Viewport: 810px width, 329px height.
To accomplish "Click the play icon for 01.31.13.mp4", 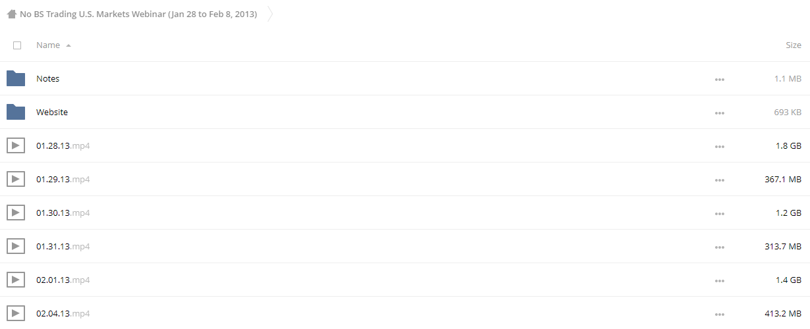I will [16, 246].
